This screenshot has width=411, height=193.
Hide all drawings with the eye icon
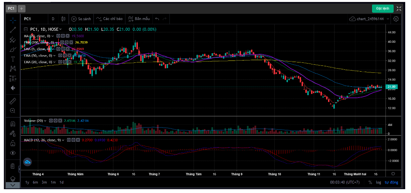point(13,153)
